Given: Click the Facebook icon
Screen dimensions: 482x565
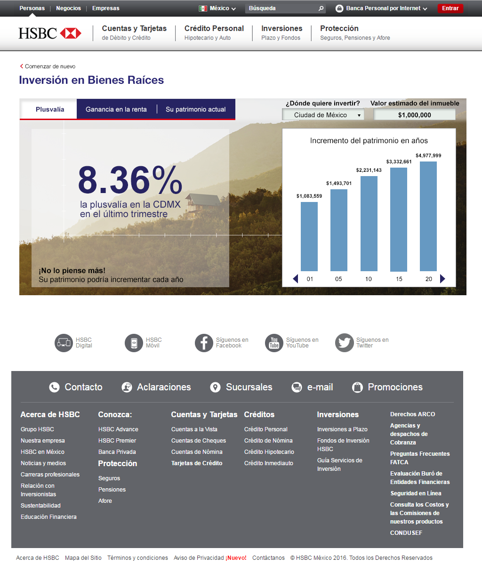Looking at the screenshot, I should [204, 343].
